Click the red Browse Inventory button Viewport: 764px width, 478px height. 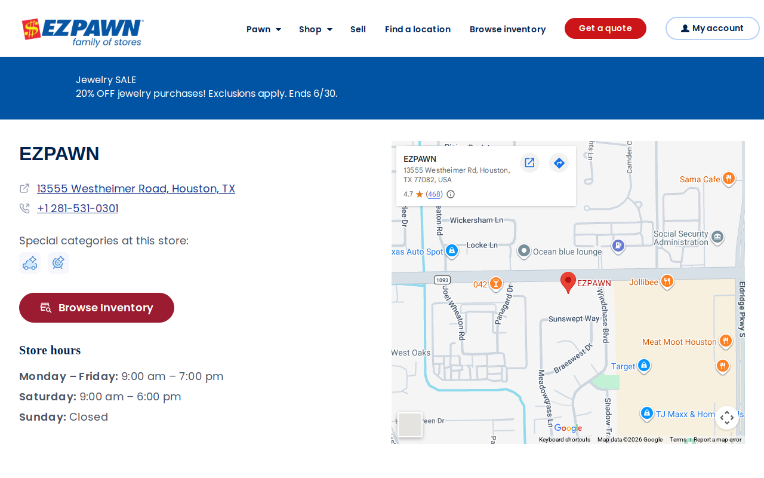click(97, 308)
